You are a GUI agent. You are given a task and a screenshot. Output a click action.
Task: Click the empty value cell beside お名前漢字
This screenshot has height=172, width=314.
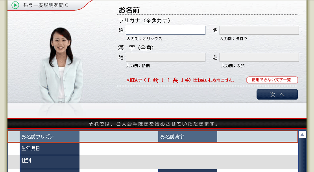[x=257, y=137]
